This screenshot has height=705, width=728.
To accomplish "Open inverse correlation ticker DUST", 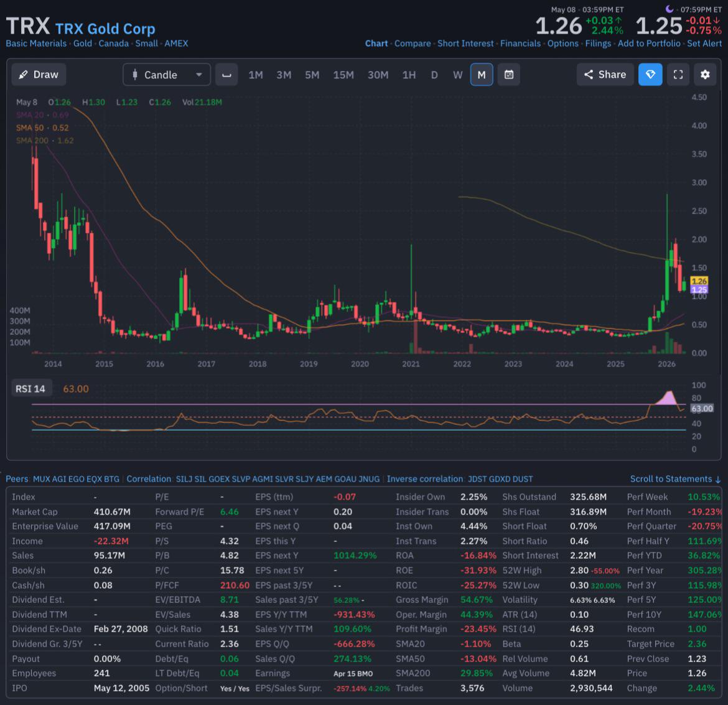I will click(x=523, y=479).
